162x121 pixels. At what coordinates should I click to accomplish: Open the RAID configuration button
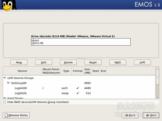click(x=117, y=62)
